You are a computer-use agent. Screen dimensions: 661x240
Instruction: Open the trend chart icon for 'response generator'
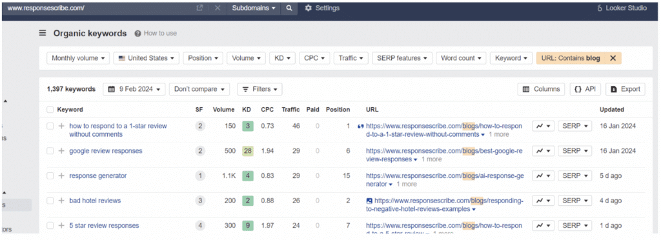(543, 176)
